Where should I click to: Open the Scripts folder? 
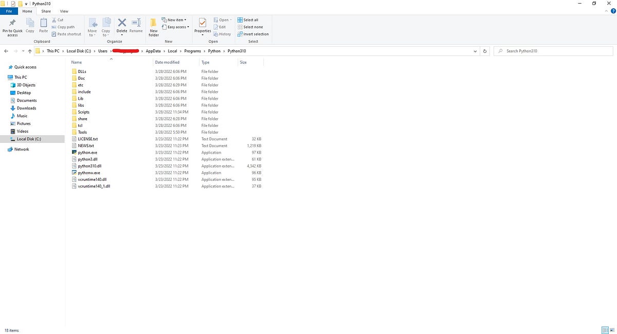click(84, 112)
